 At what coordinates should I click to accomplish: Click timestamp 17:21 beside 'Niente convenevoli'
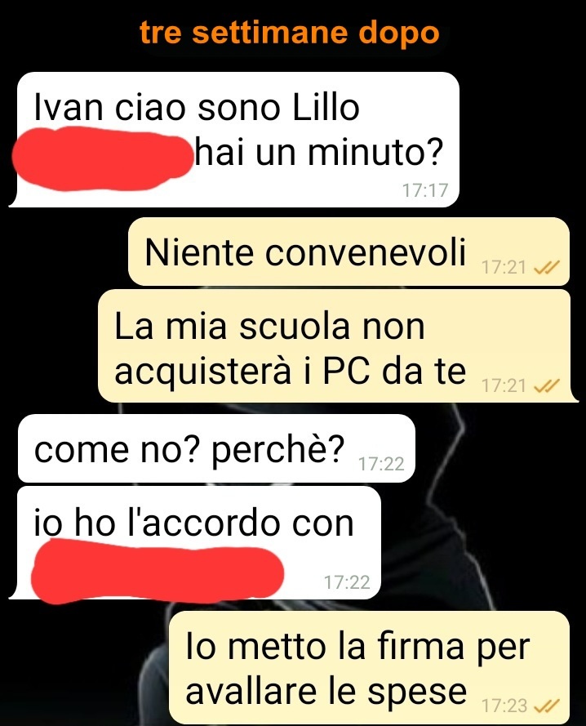[504, 267]
